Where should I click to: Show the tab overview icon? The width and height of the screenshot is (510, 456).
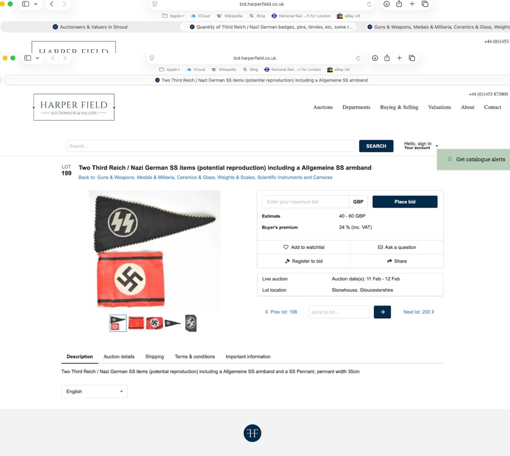click(x=412, y=58)
